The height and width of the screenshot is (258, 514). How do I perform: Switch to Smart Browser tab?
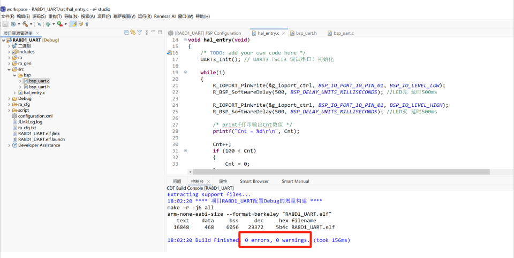click(x=254, y=181)
